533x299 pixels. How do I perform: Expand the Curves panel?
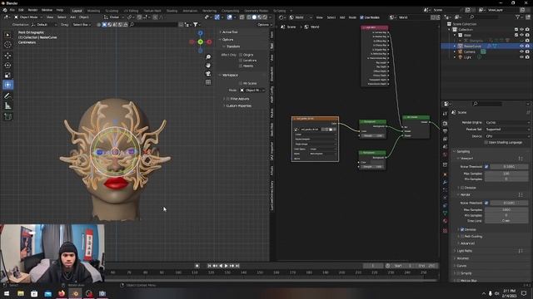click(x=461, y=266)
